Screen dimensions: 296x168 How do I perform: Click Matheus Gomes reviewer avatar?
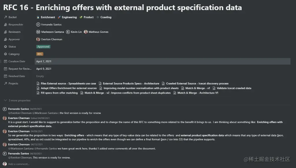pyautogui.click(x=86, y=32)
